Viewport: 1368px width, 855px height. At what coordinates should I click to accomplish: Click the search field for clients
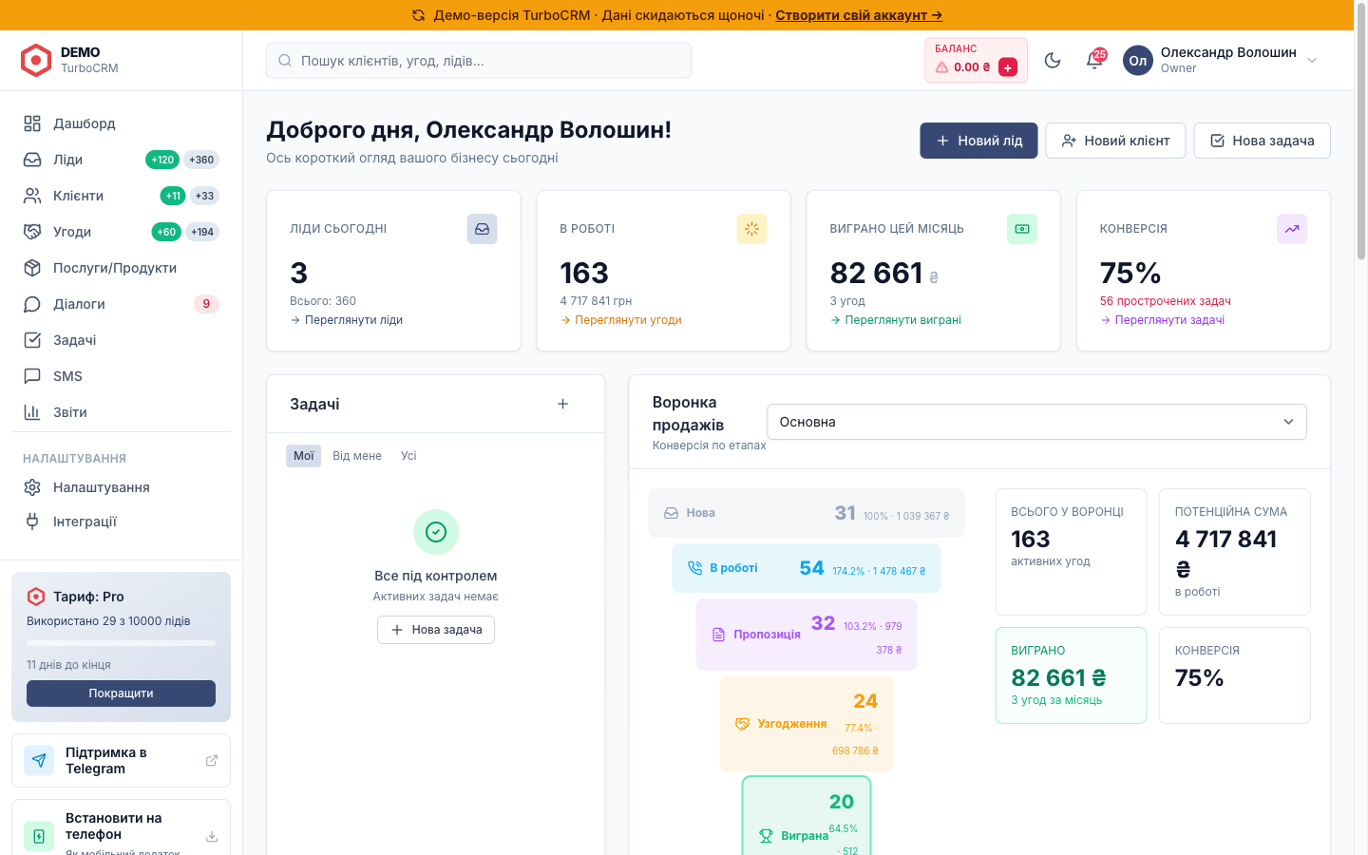coord(479,61)
